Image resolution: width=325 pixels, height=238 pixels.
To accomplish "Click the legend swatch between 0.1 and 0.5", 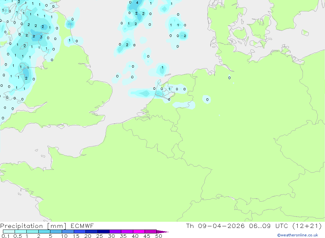I will pos(9,232).
